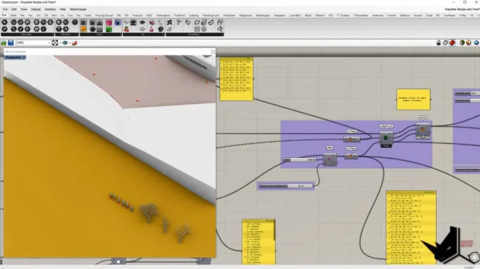Viewport: 480px width, 269px height.
Task: Toggle the wireframe preview mode icon
Action: (446, 43)
